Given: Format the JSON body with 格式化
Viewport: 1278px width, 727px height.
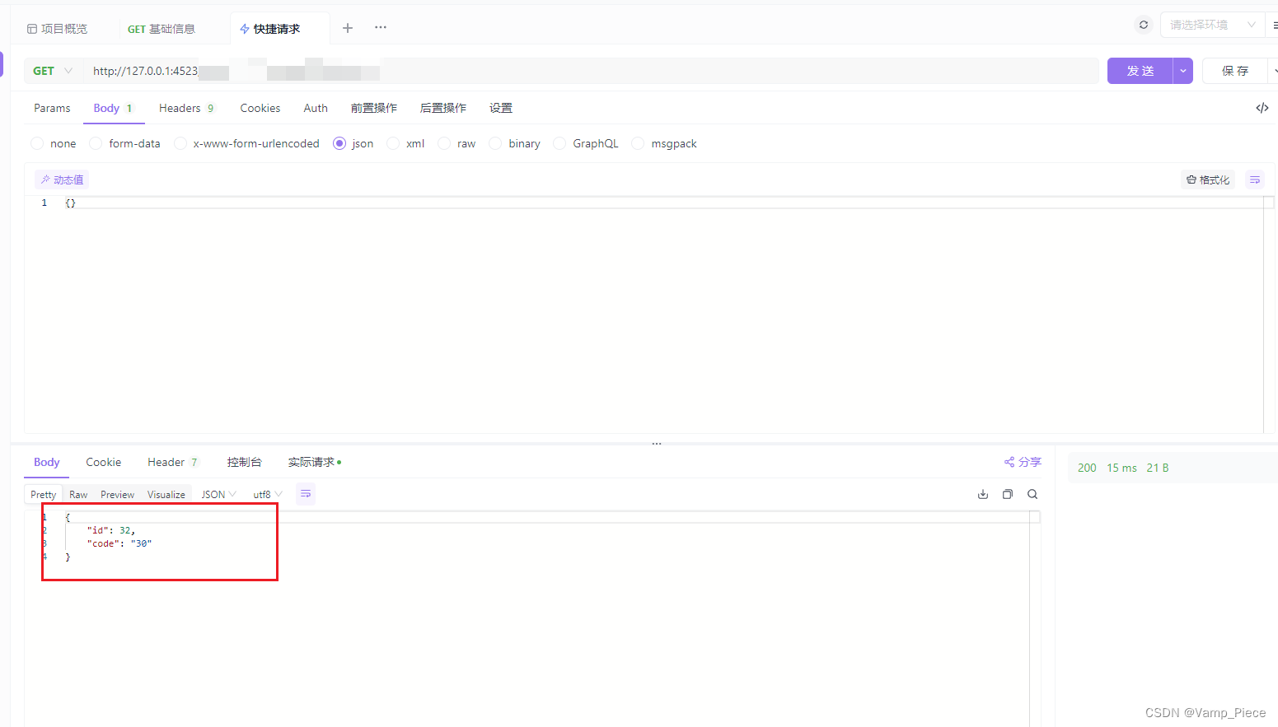Looking at the screenshot, I should (1208, 179).
